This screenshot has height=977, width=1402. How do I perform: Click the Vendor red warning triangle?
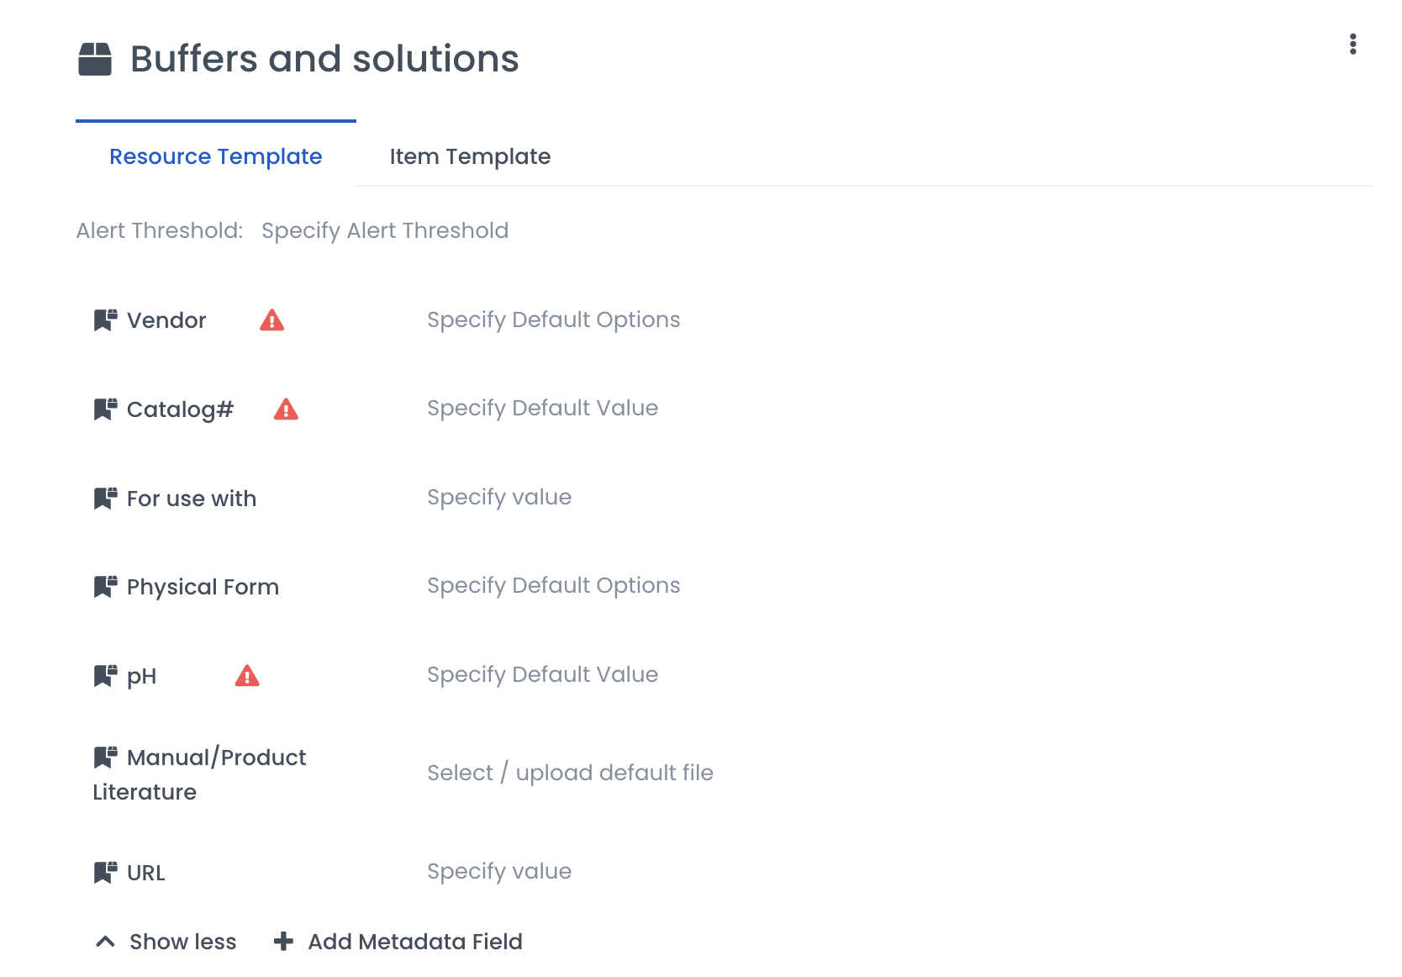(x=271, y=320)
